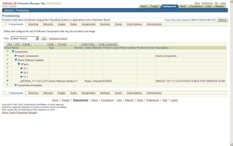
Task: Open the top Directives tab
Action: click(33, 24)
